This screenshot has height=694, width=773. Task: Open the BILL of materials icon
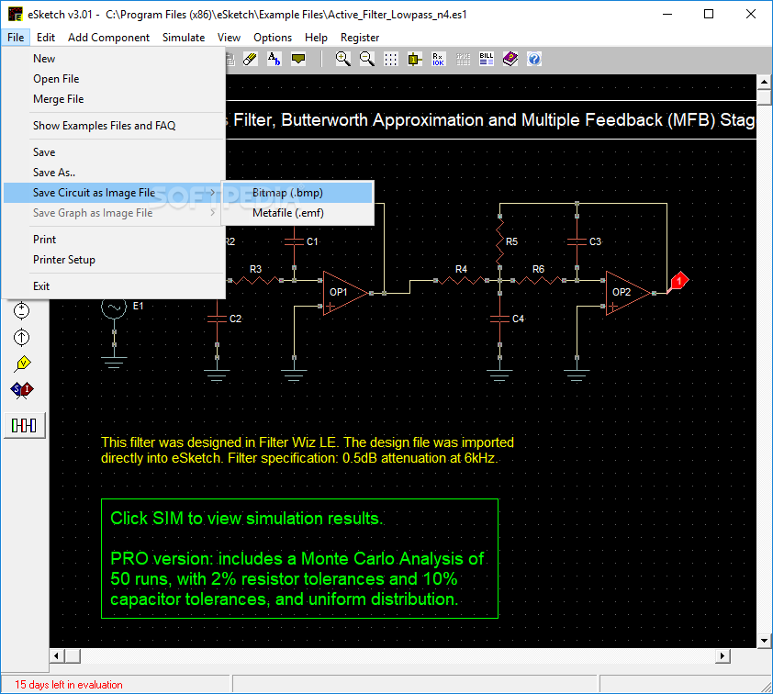[x=486, y=59]
